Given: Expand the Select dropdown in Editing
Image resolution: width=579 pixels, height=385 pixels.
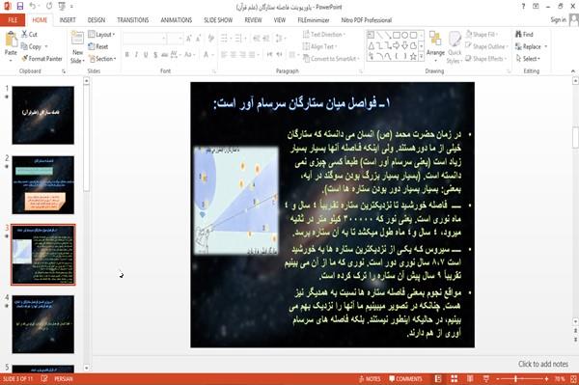Looking at the screenshot, I should (528, 59).
